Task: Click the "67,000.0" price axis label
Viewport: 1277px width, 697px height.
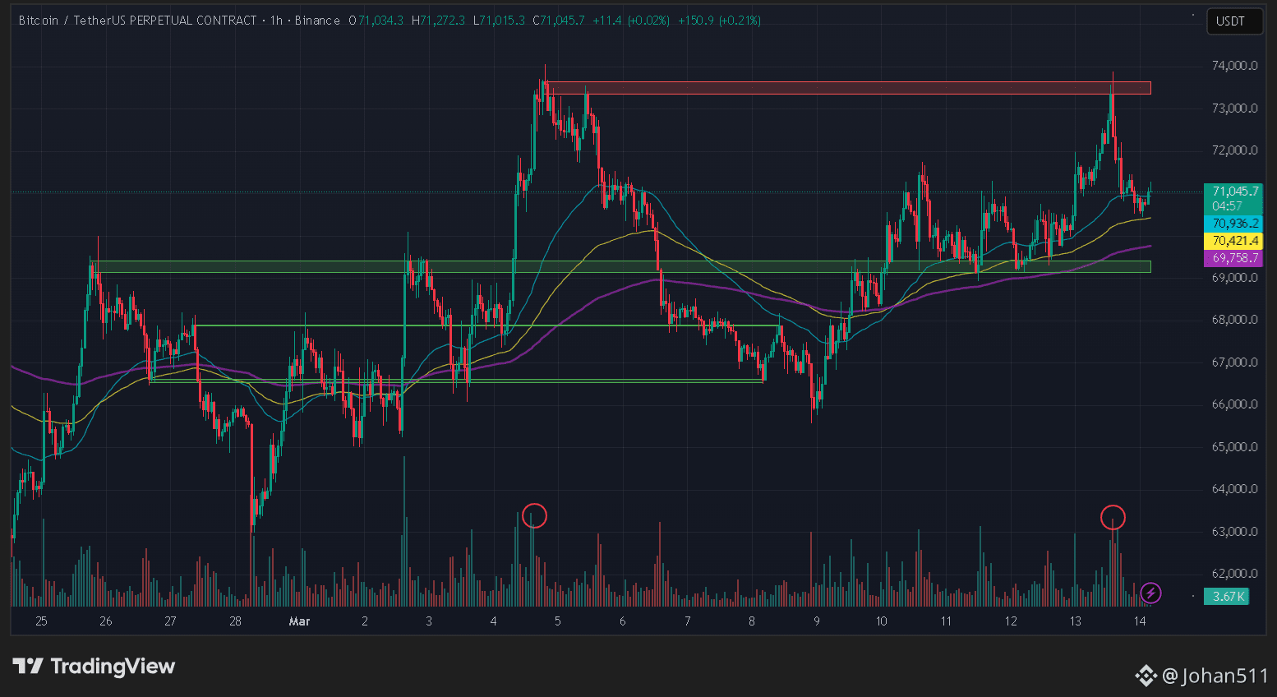Action: pyautogui.click(x=1234, y=362)
